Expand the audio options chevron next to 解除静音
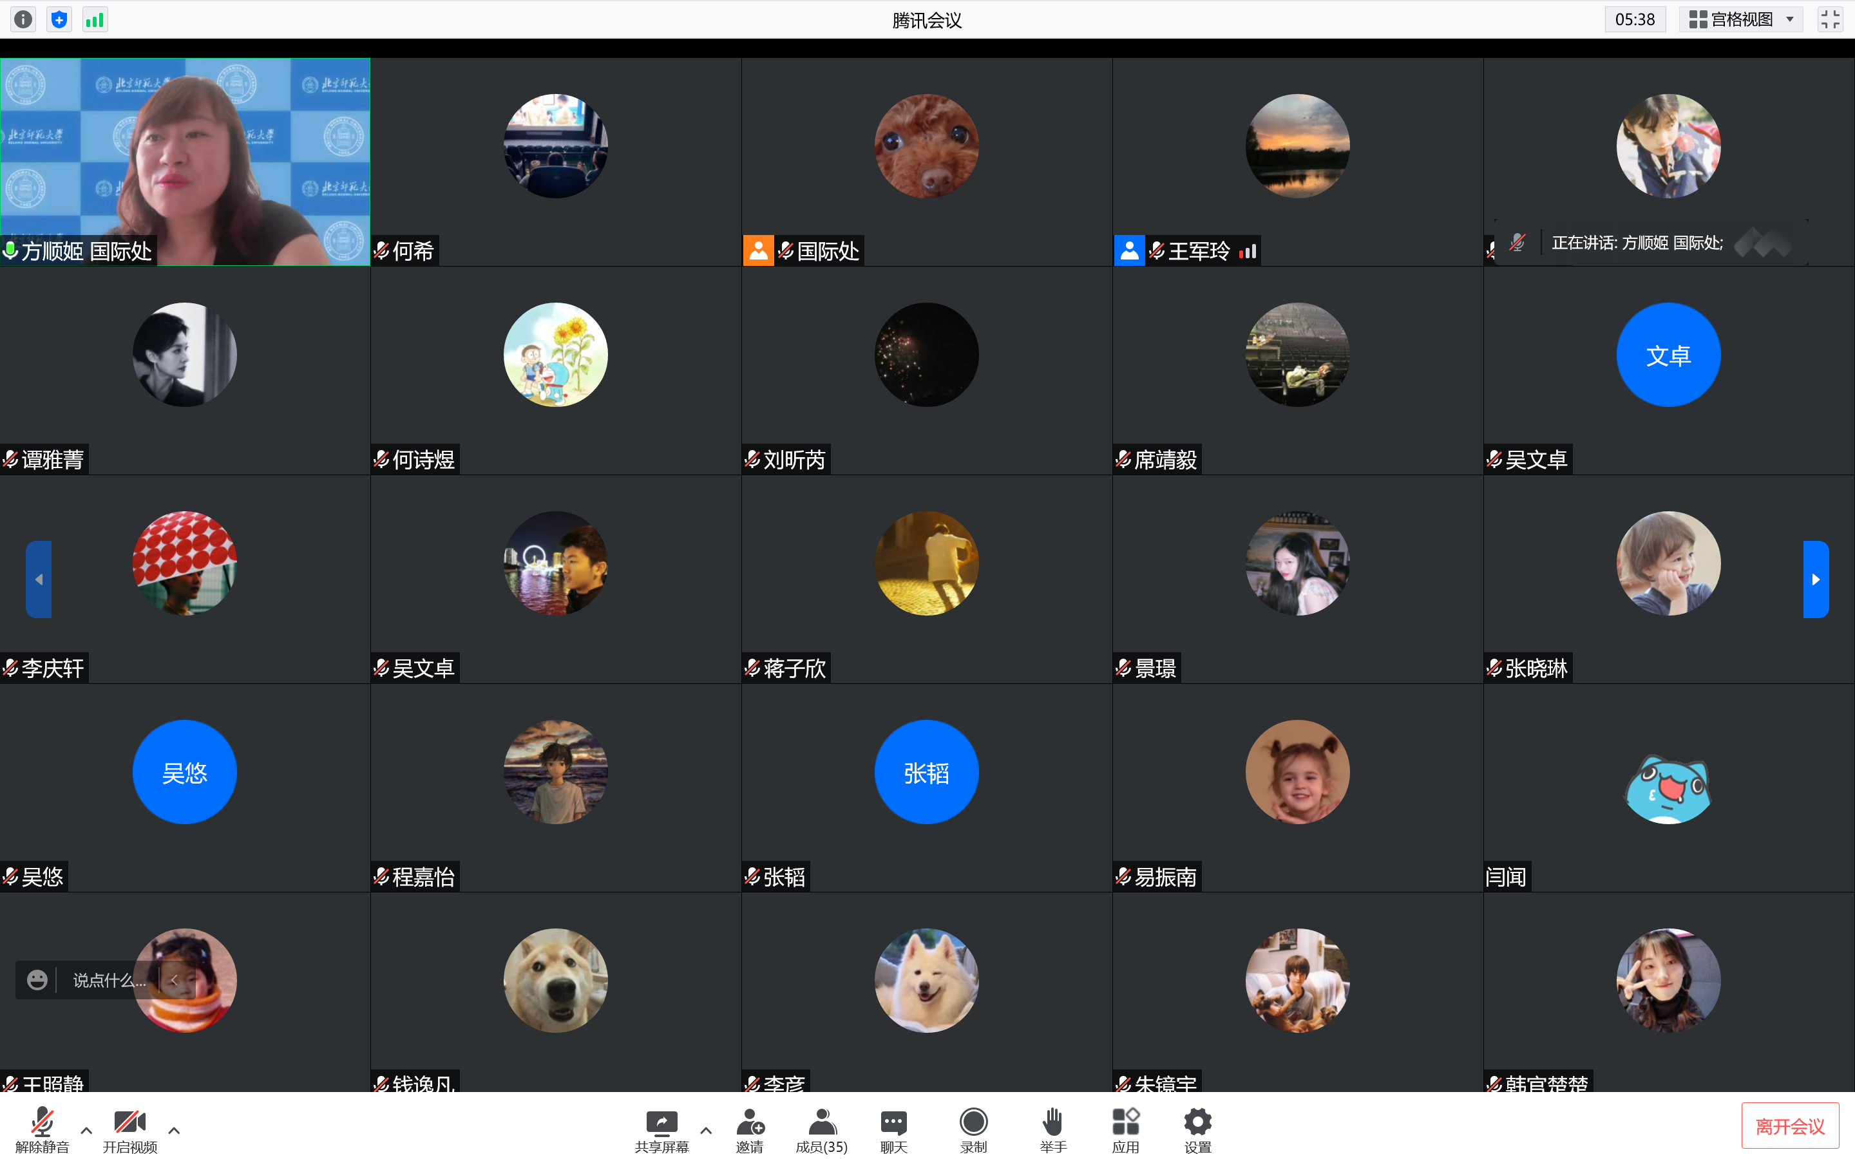The image size is (1855, 1159). pos(85,1130)
